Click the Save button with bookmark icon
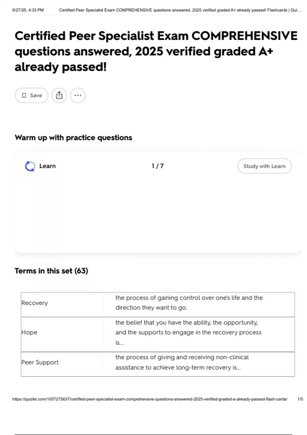307x435 pixels. click(31, 95)
